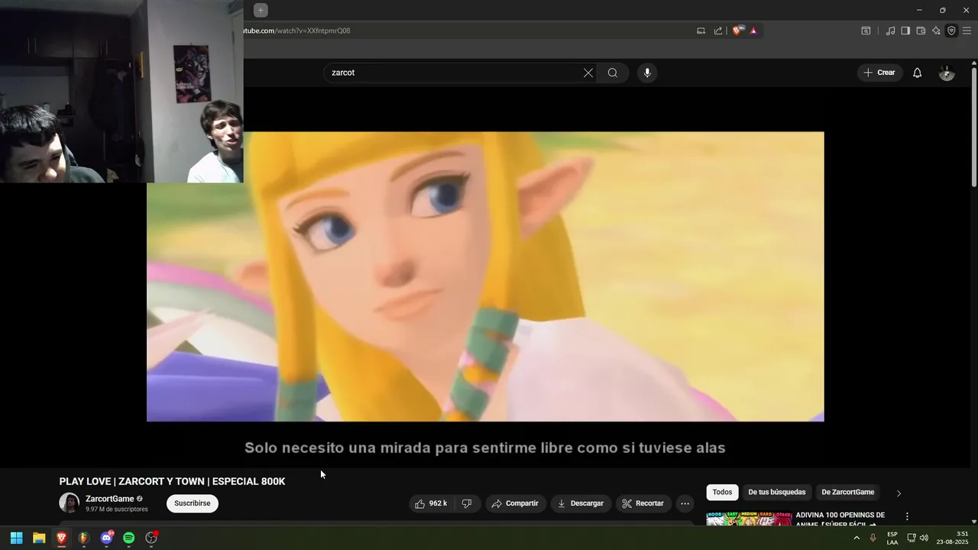Click the 9.97 M de suscriptores text

pyautogui.click(x=117, y=510)
